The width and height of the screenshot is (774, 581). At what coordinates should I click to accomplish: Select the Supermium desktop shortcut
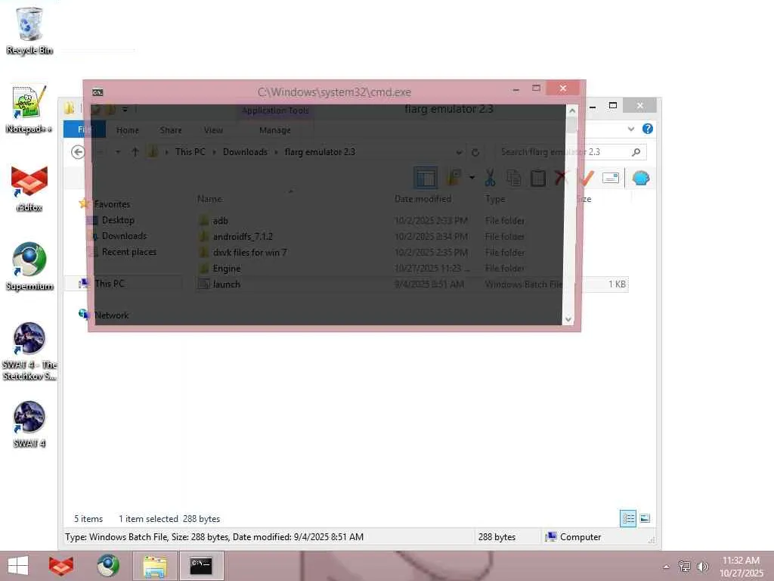(29, 267)
